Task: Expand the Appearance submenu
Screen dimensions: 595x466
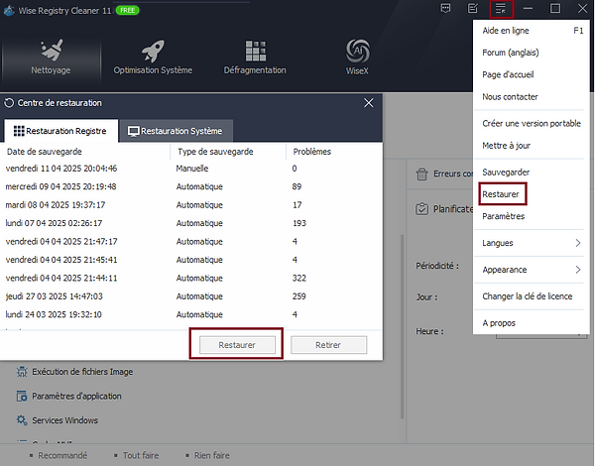Action: (531, 270)
